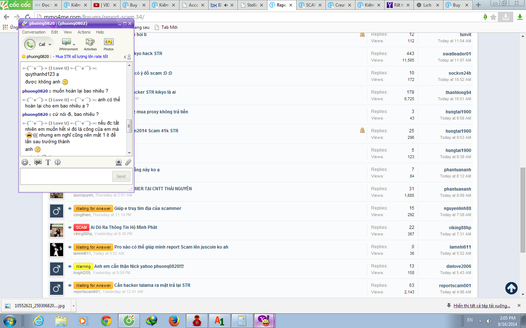Open viking88hp's avatar thumbnail

click(x=57, y=230)
